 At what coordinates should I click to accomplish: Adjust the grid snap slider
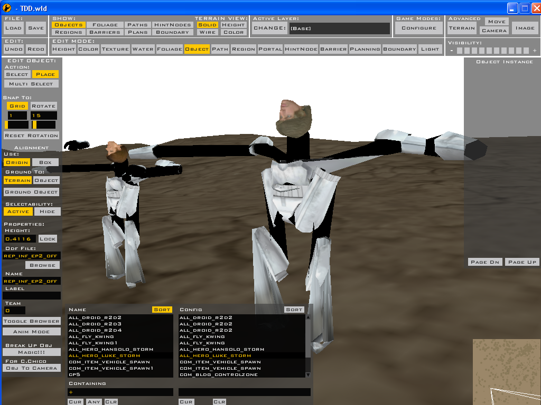[16, 124]
